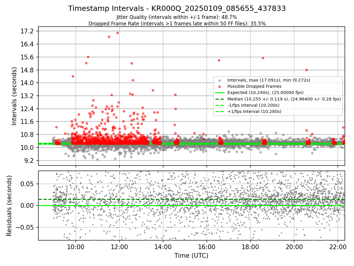Select the 'Dropped Frame Rate' 35.5% subtitle line
Image resolution: width=354 pixels, height=266 pixels.
[x=177, y=24]
